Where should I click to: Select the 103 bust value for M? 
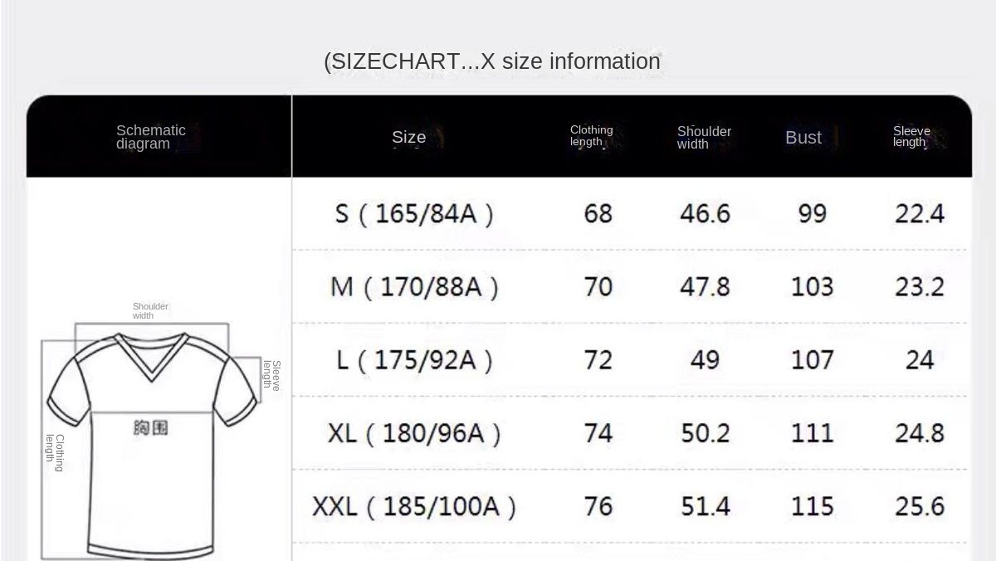click(812, 287)
